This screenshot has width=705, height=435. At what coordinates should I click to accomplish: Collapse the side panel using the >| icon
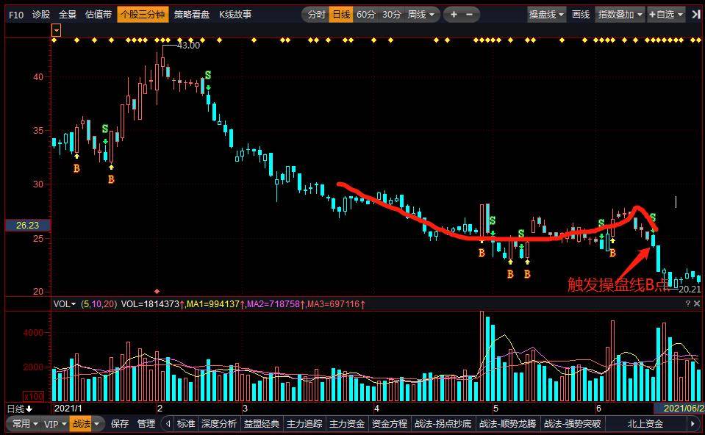(696, 15)
